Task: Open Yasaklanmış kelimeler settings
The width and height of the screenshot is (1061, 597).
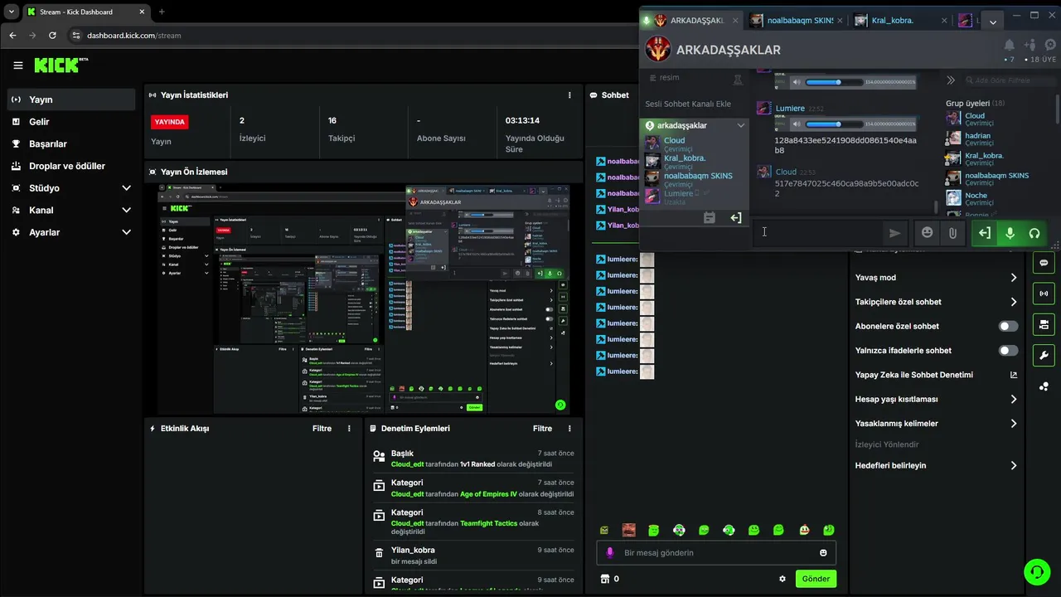Action: click(x=936, y=424)
